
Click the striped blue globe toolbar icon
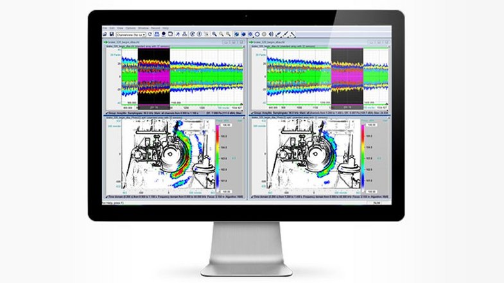(x=236, y=34)
